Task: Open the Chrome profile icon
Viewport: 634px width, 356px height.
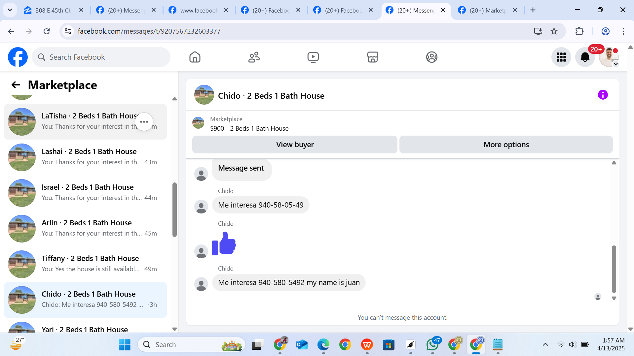Action: (x=605, y=31)
